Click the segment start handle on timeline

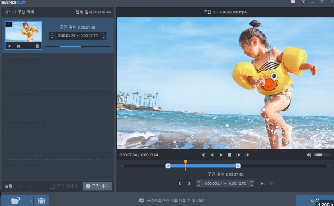tap(168, 166)
